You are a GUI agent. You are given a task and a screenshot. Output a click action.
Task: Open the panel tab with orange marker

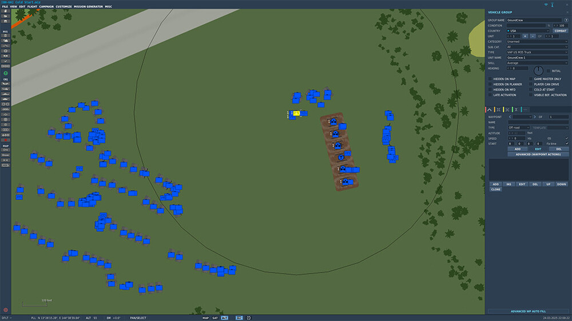498,110
